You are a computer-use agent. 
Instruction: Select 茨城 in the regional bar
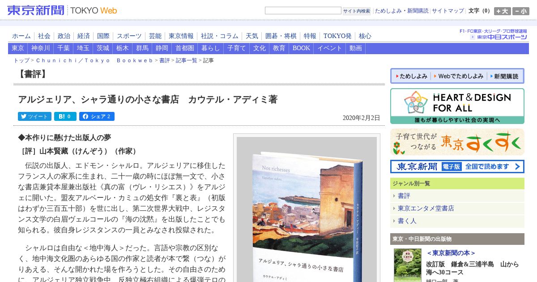click(x=103, y=48)
